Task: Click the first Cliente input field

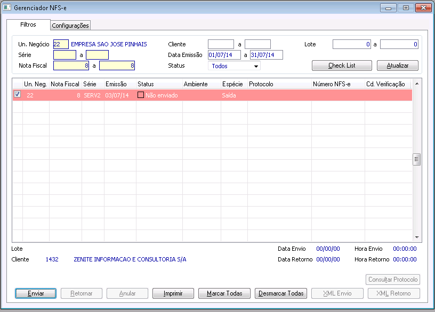Action: pos(221,44)
